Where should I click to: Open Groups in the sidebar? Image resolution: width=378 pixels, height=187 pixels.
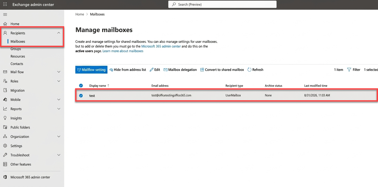16,49
